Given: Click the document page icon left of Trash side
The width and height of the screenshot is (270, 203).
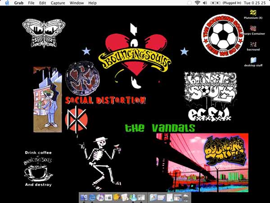Looking at the screenshot, I should point(170,198).
